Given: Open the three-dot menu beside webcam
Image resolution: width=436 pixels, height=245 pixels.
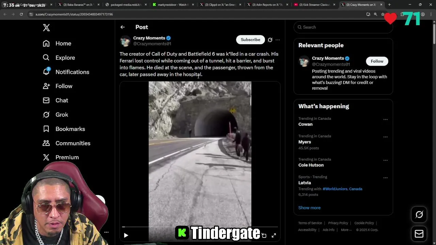Looking at the screenshot, I should pos(106,232).
